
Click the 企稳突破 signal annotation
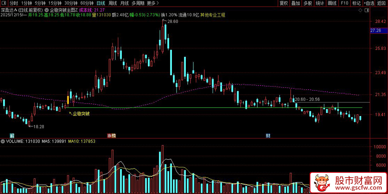pyautogui.click(x=81, y=114)
